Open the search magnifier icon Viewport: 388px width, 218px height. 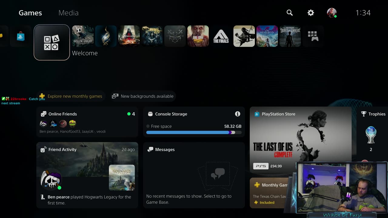click(289, 13)
